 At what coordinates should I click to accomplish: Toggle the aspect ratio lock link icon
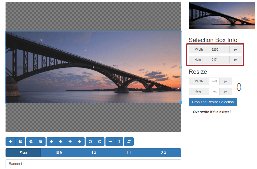[239, 87]
